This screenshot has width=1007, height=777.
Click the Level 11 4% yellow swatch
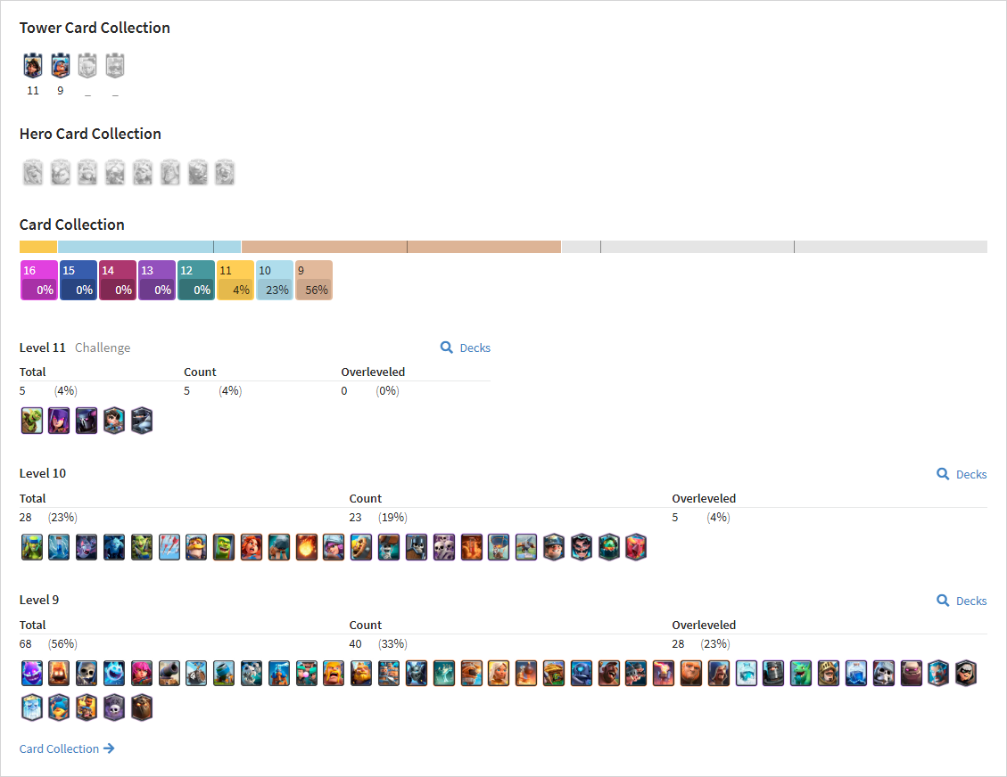(235, 281)
